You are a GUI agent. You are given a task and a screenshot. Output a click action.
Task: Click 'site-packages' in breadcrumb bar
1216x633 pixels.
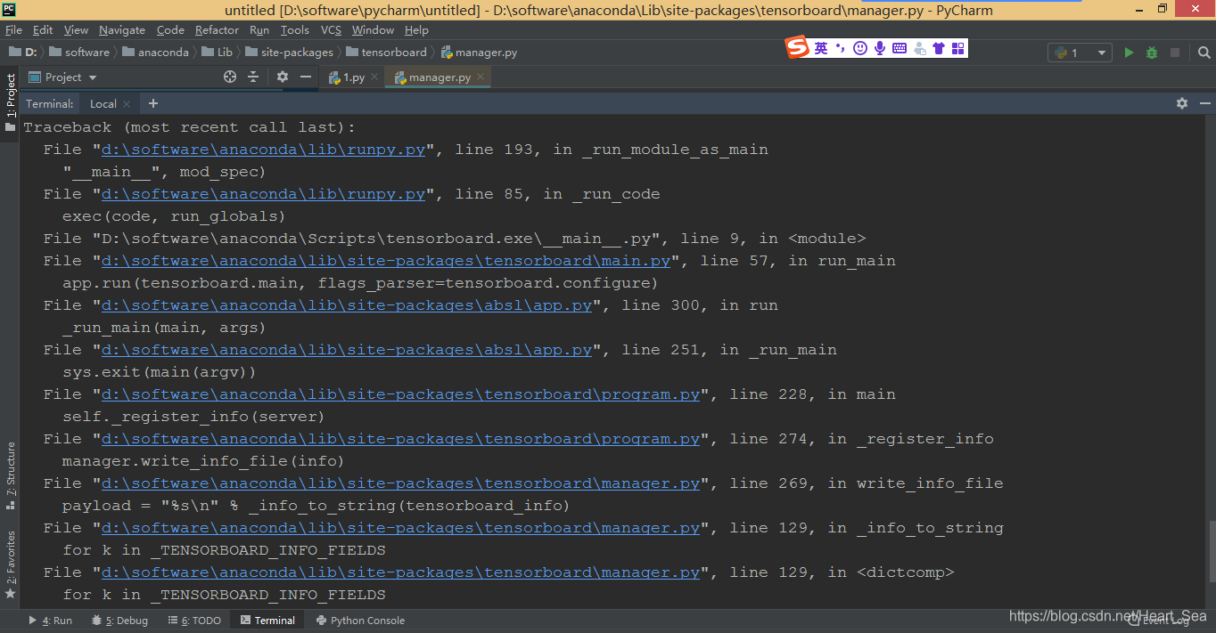[289, 53]
